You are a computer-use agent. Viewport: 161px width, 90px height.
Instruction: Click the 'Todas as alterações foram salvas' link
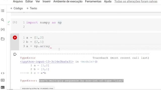[136, 1]
